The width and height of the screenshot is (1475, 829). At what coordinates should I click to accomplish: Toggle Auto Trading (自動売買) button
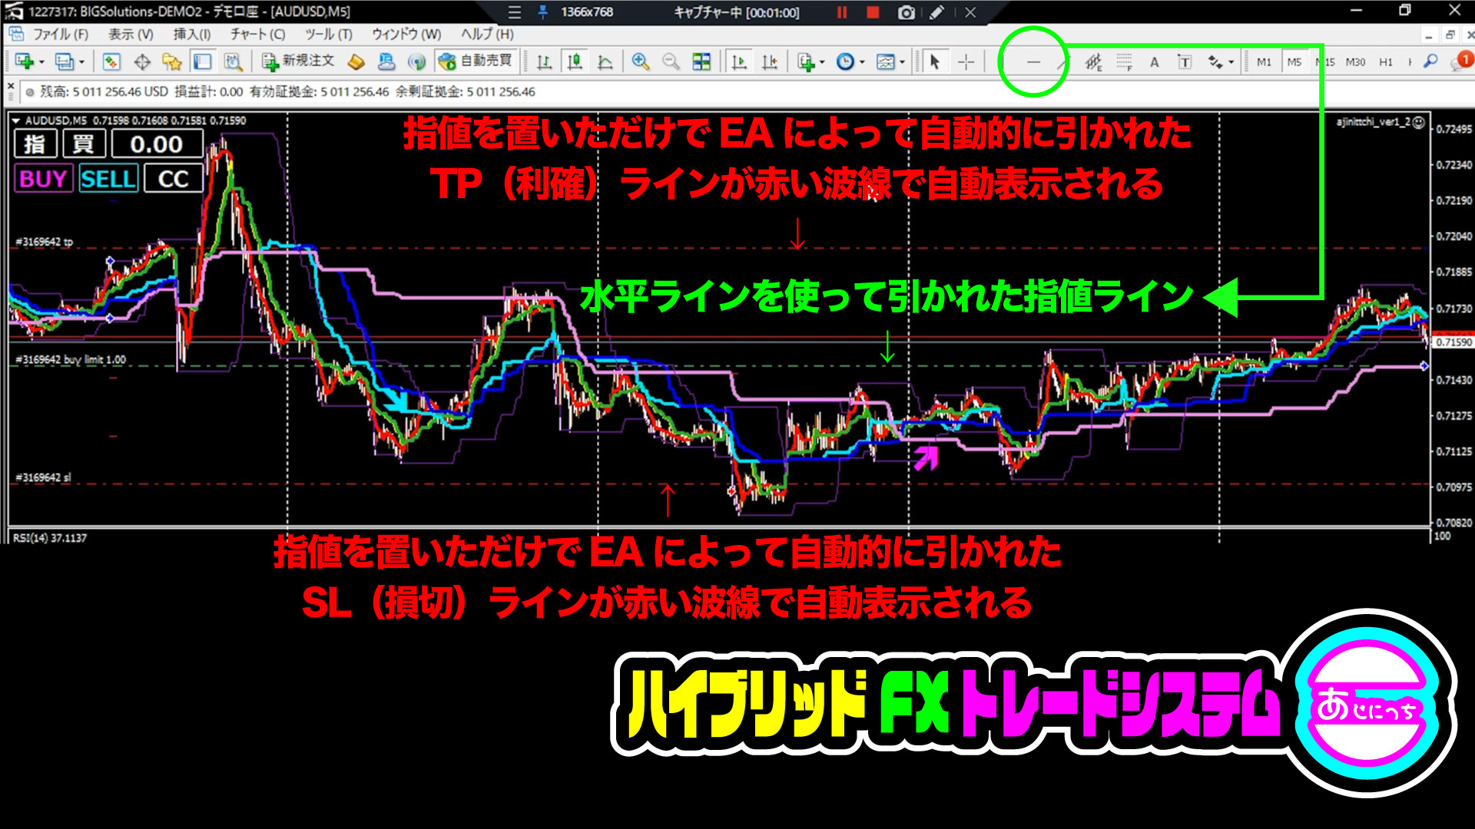[x=476, y=61]
